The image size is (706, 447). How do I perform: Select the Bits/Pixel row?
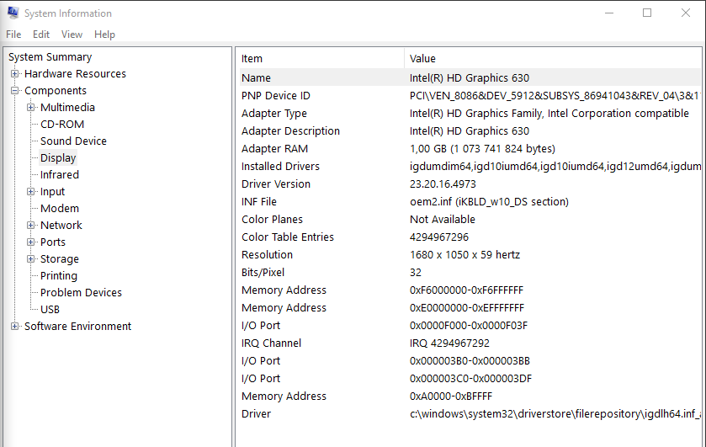(x=469, y=272)
